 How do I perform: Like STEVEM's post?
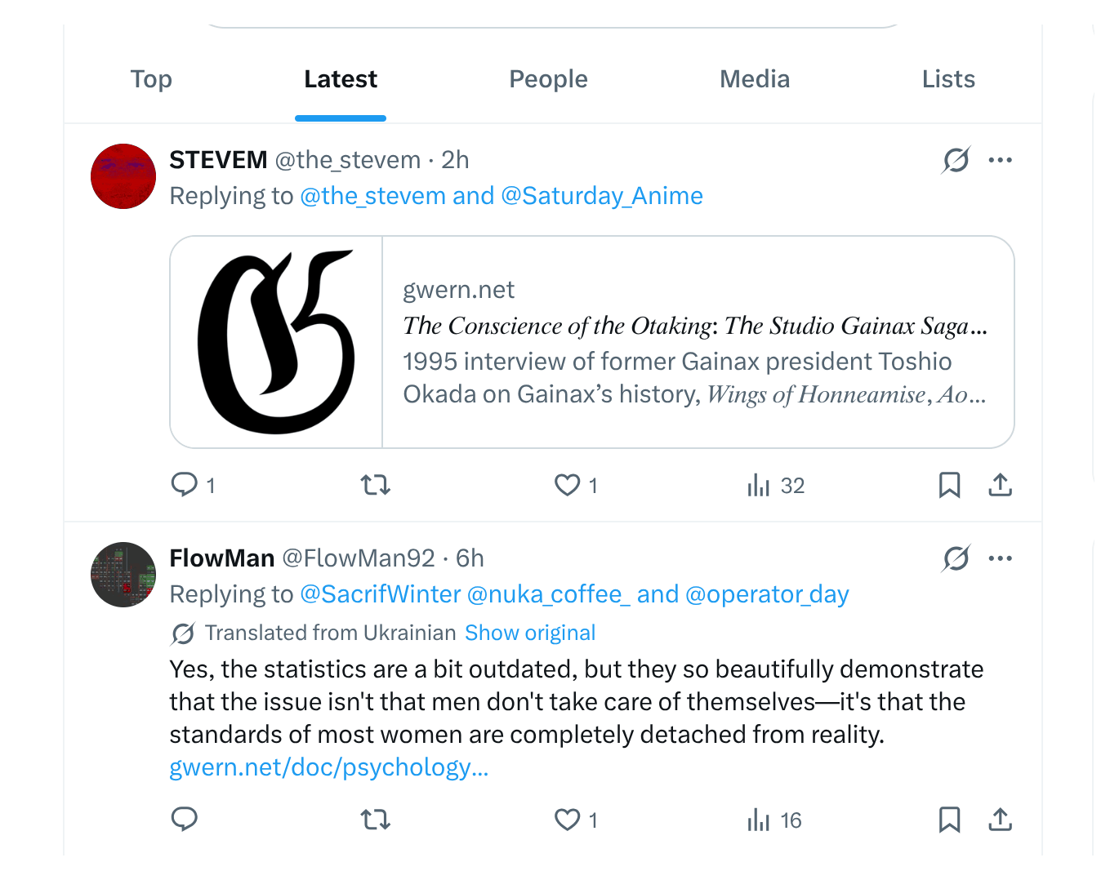[x=568, y=485]
